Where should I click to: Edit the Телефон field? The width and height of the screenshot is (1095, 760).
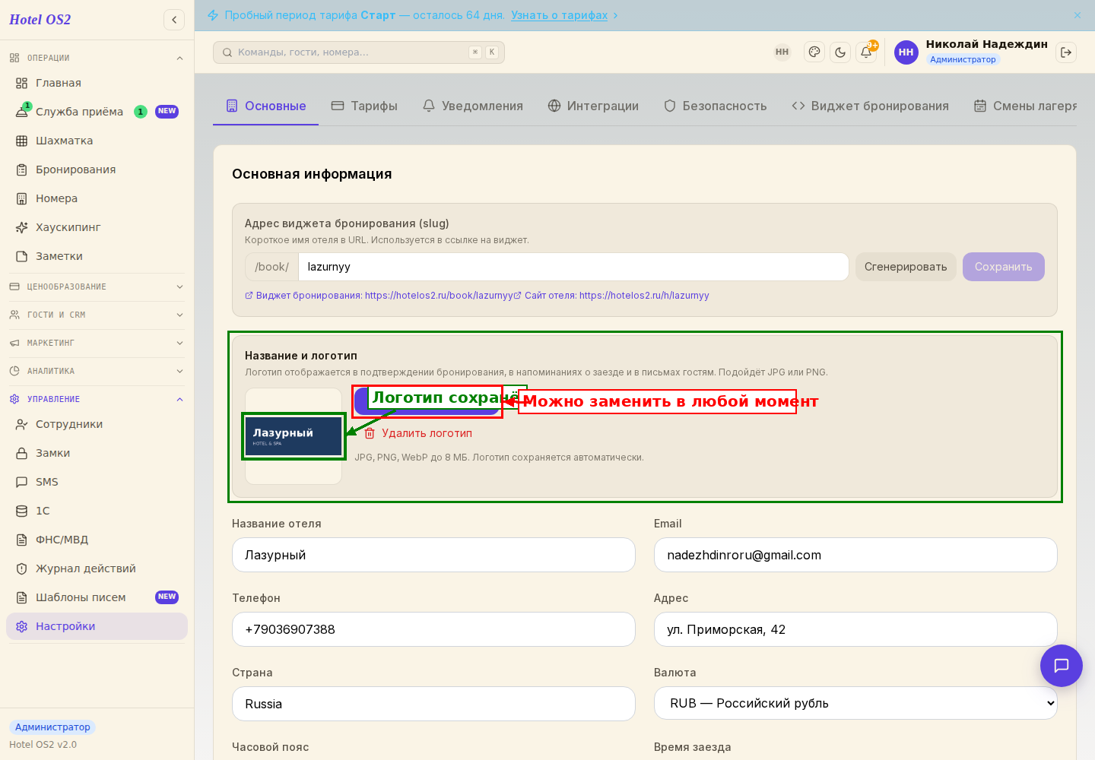(433, 629)
